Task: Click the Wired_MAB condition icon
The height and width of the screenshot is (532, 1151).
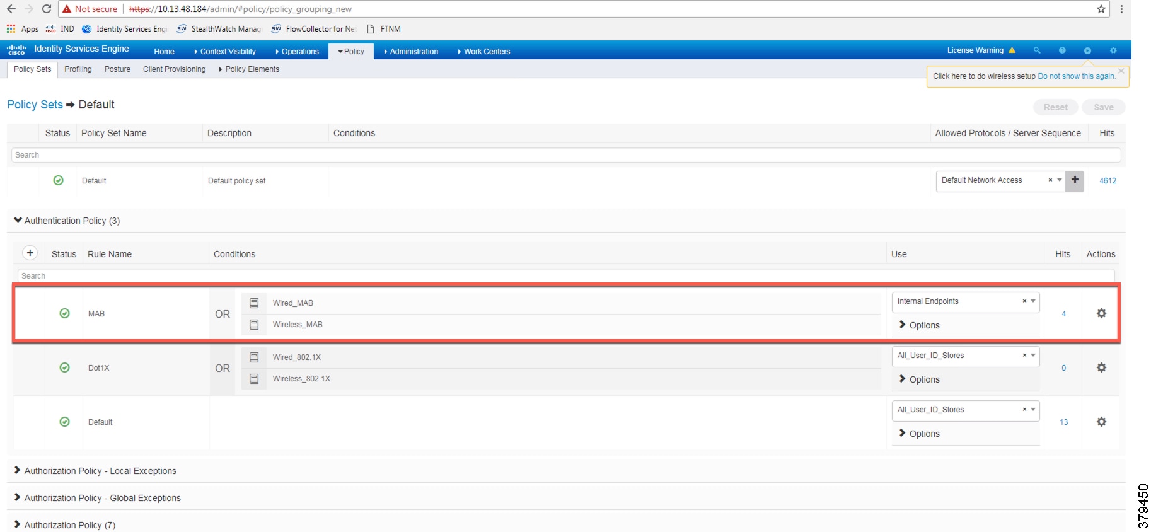Action: tap(254, 303)
